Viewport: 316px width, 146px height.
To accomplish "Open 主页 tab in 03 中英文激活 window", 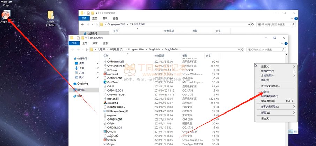I will (x=95, y=19).
